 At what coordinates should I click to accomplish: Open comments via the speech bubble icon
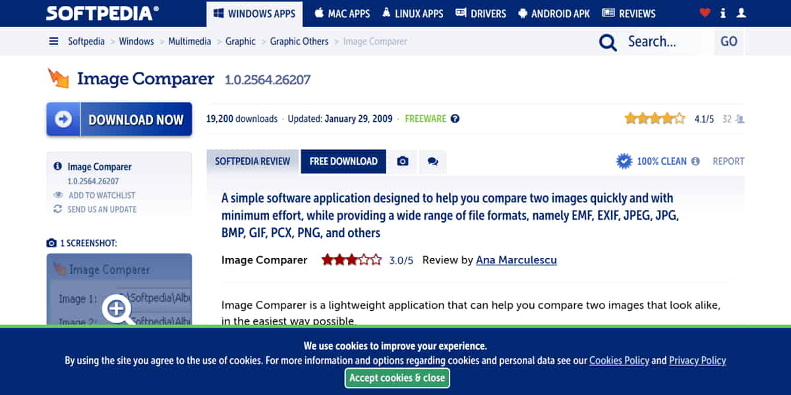[433, 161]
